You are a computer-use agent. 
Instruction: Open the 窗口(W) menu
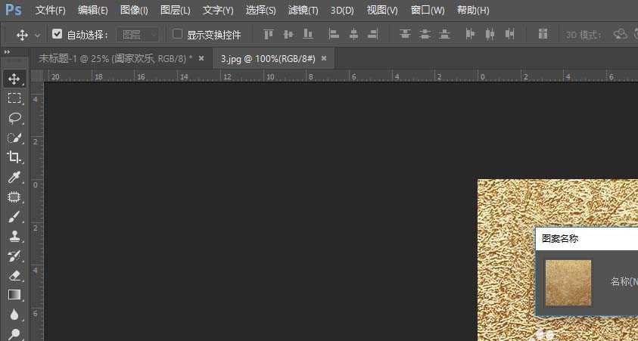tap(428, 11)
